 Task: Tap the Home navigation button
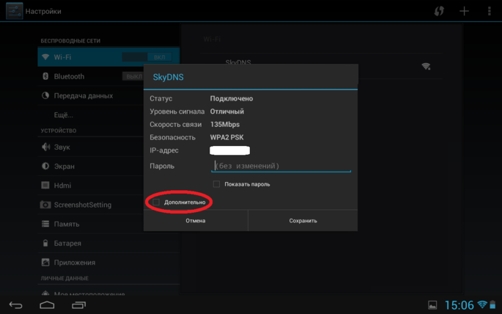coord(47,304)
